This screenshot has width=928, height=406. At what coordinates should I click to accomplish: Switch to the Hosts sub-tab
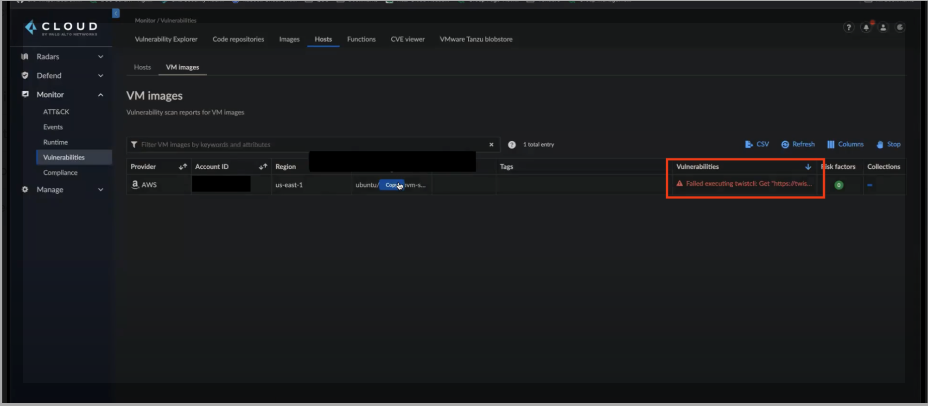[142, 67]
